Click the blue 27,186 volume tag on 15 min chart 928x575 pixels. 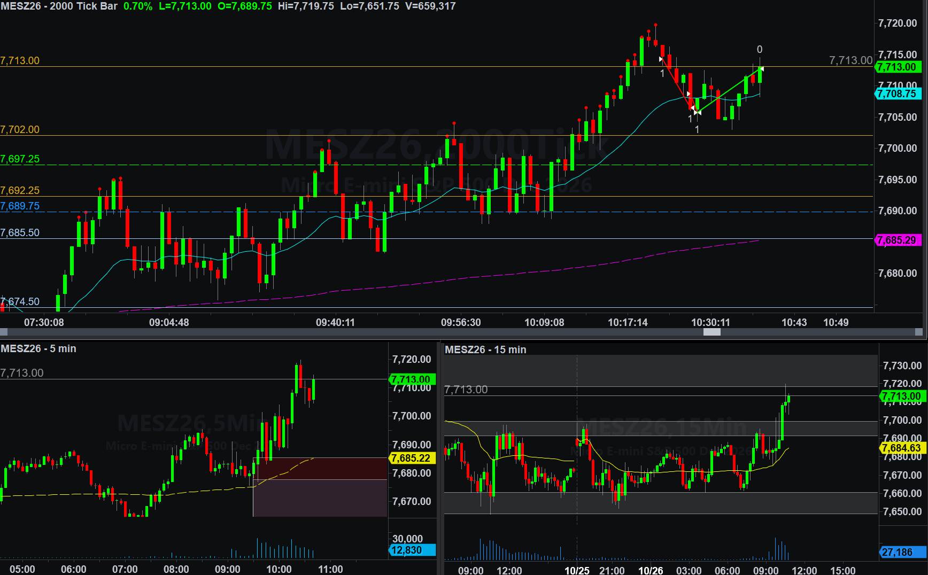point(902,552)
